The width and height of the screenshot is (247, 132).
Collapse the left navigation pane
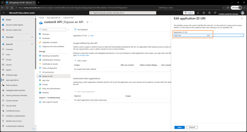(34, 129)
